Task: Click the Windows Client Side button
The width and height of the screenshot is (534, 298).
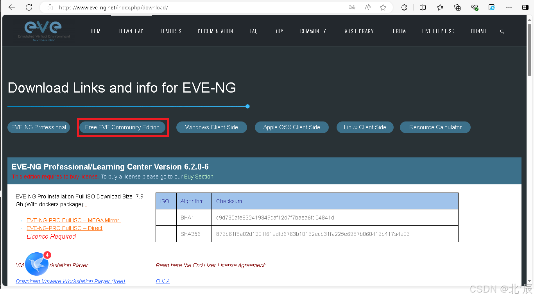Action: 211,127
